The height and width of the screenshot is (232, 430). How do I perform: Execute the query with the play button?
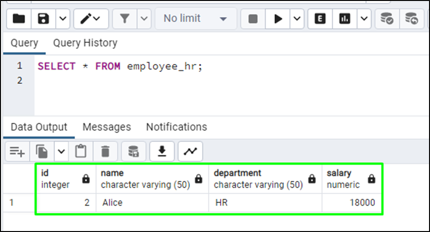pos(278,19)
